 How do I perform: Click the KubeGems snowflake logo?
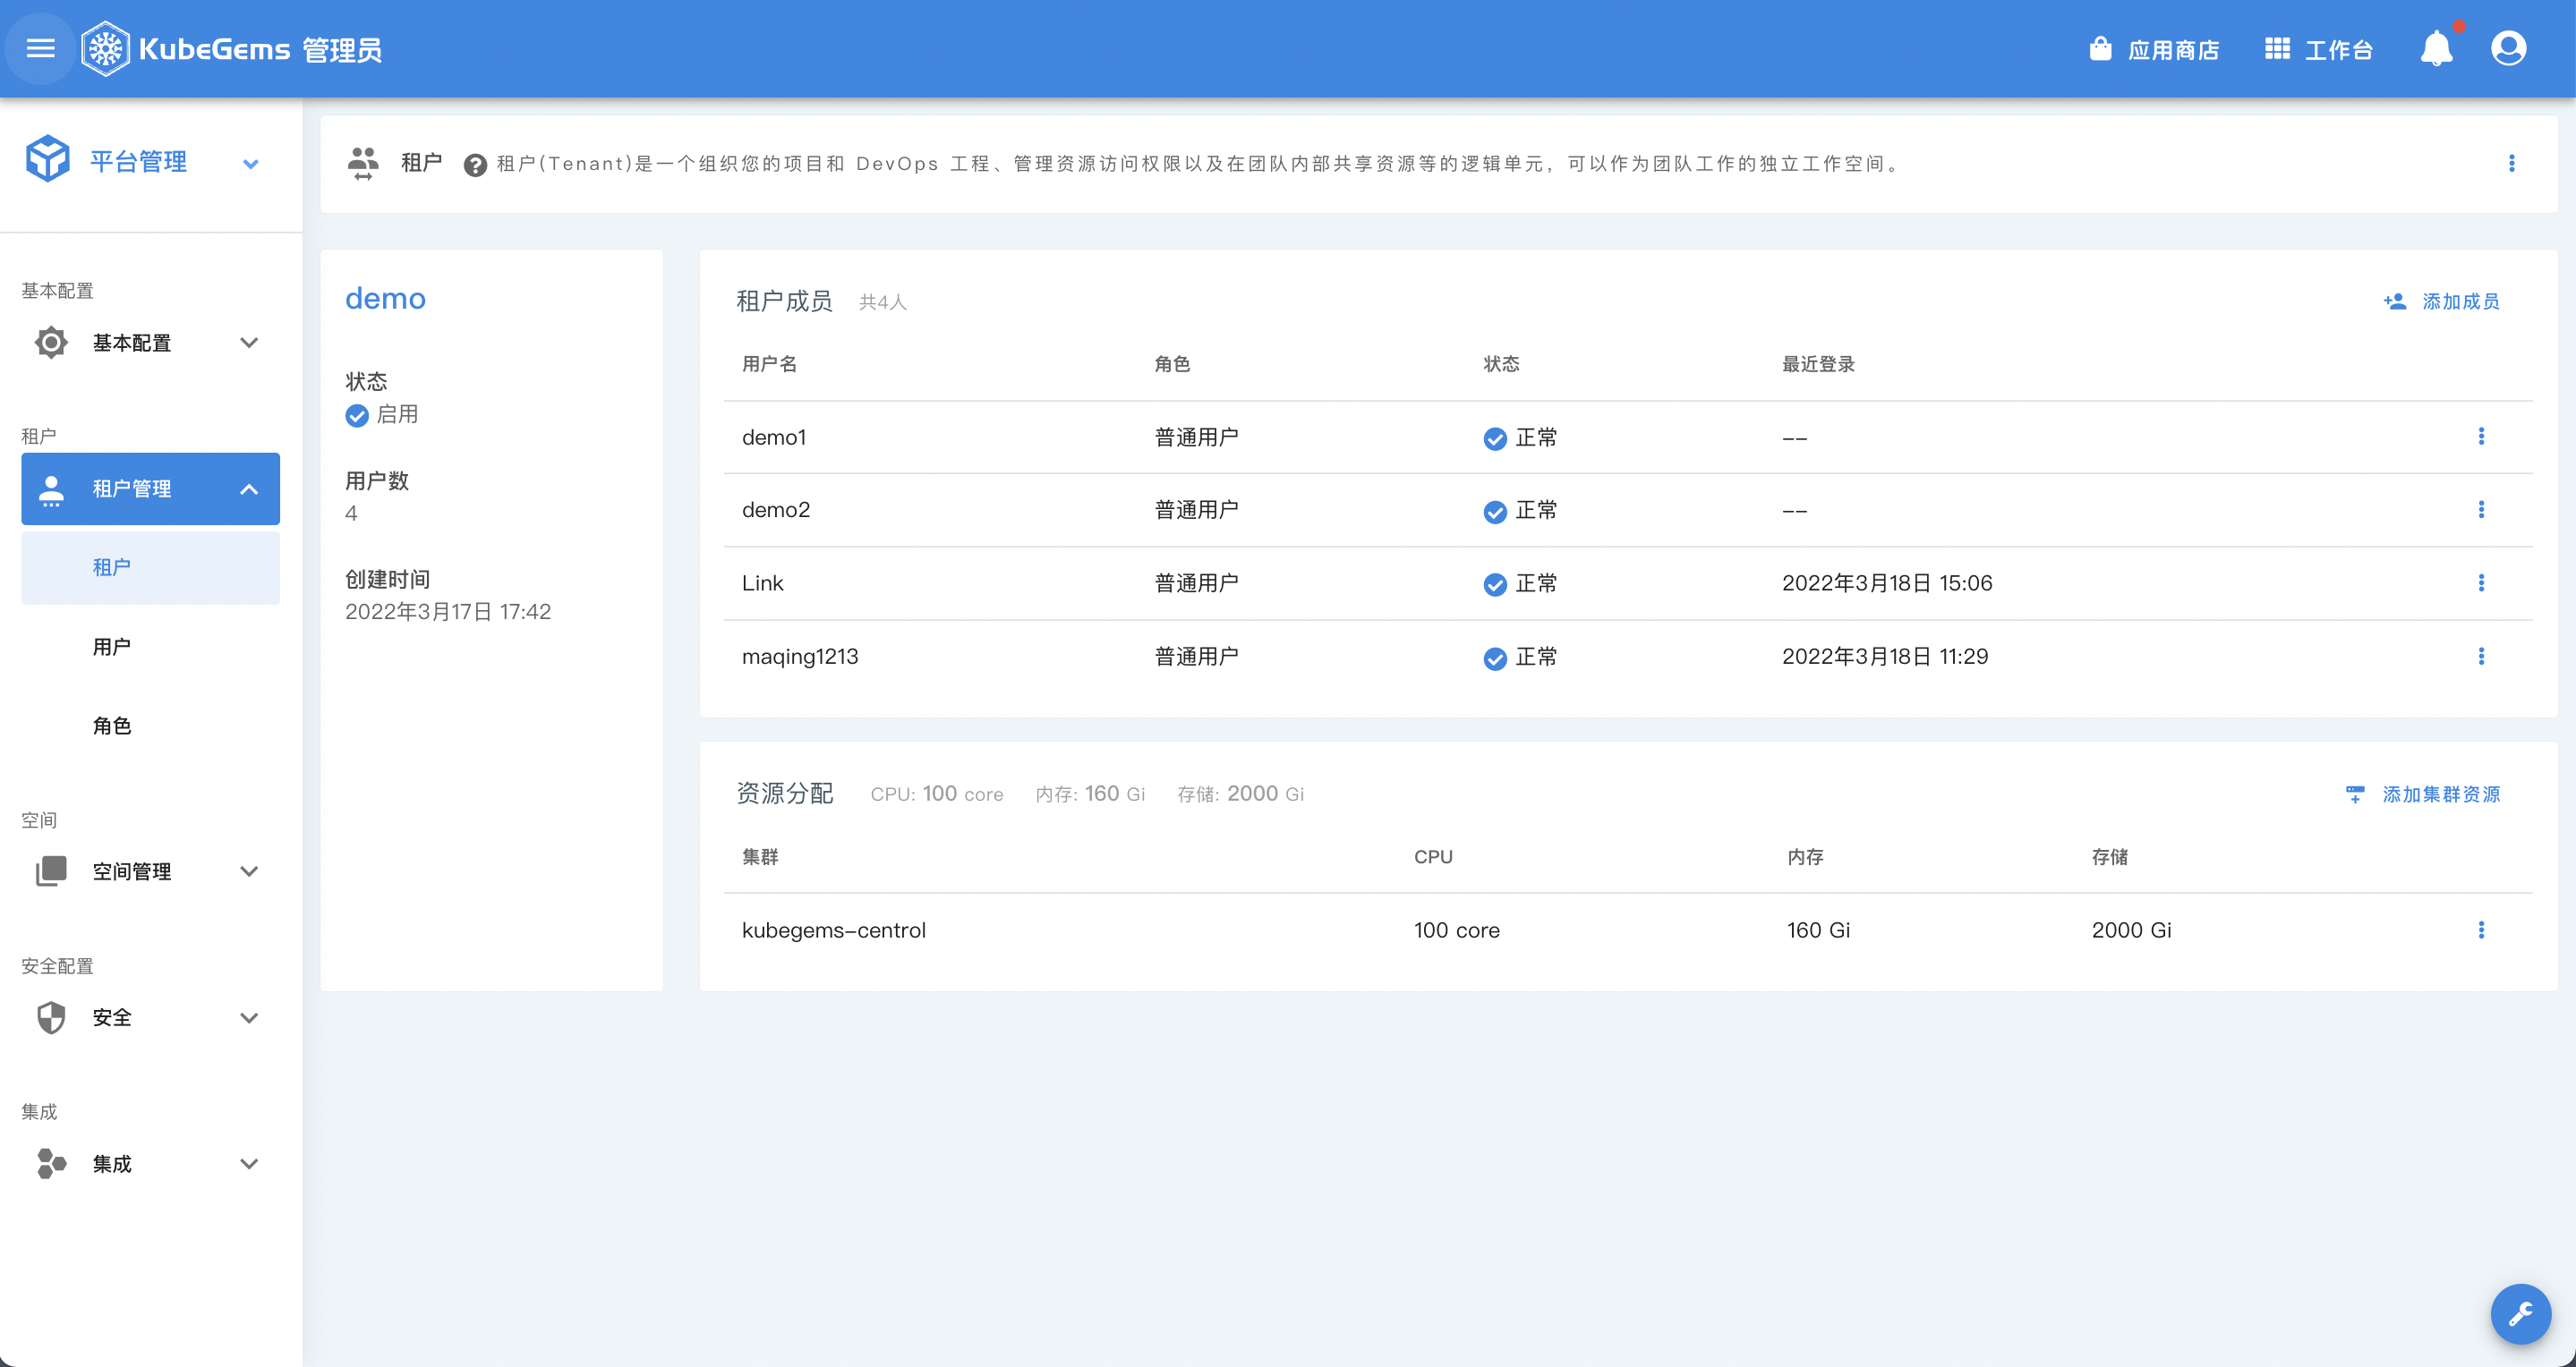coord(105,48)
